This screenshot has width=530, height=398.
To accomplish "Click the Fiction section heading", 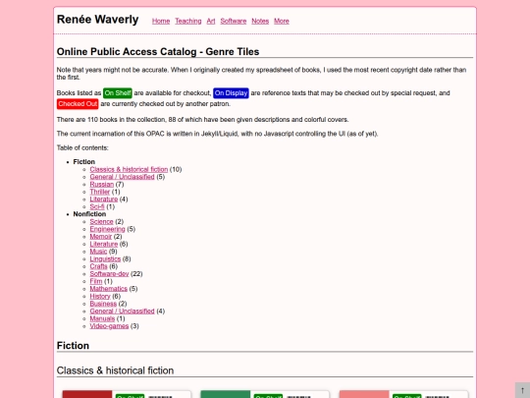I will click(x=73, y=346).
